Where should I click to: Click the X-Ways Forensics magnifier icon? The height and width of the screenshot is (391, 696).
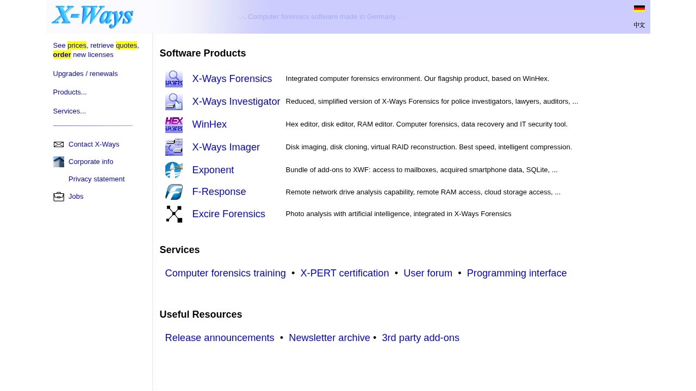click(x=174, y=79)
